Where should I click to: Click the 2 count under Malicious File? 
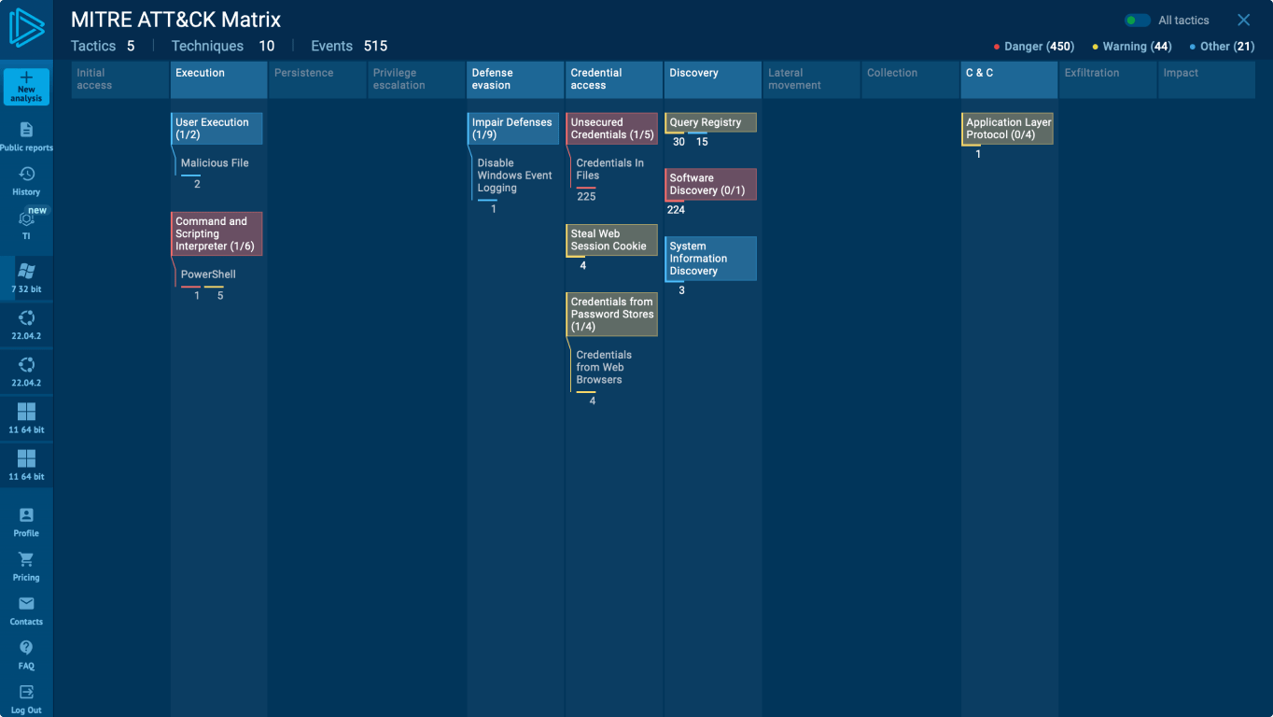coord(197,184)
